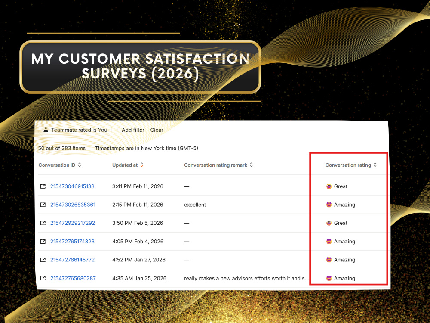Click Great emoji in the 3:41 PM Feb 11 row
This screenshot has height=323, width=430.
point(329,186)
